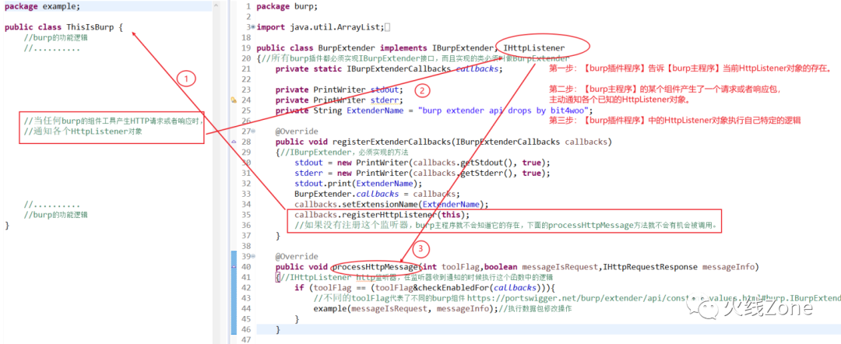Click 'import java.util.ArrayList;' statement
Screen dimensions: 841x344
320,27
